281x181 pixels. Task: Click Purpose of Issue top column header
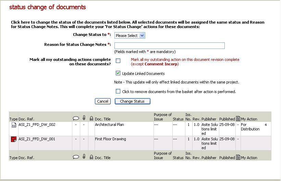163,117
